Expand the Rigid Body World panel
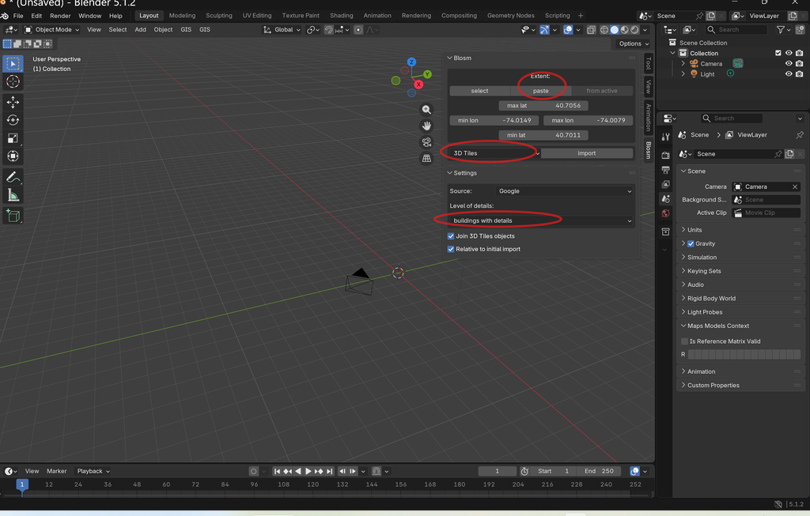The width and height of the screenshot is (810, 516). tap(711, 298)
